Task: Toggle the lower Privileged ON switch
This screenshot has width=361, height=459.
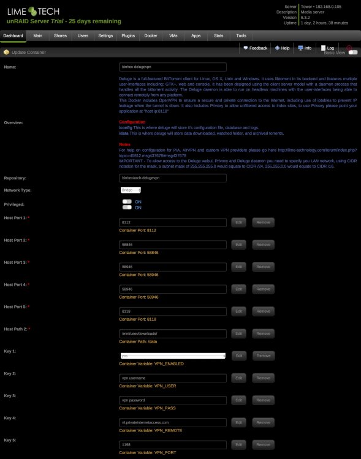Action: click(127, 207)
